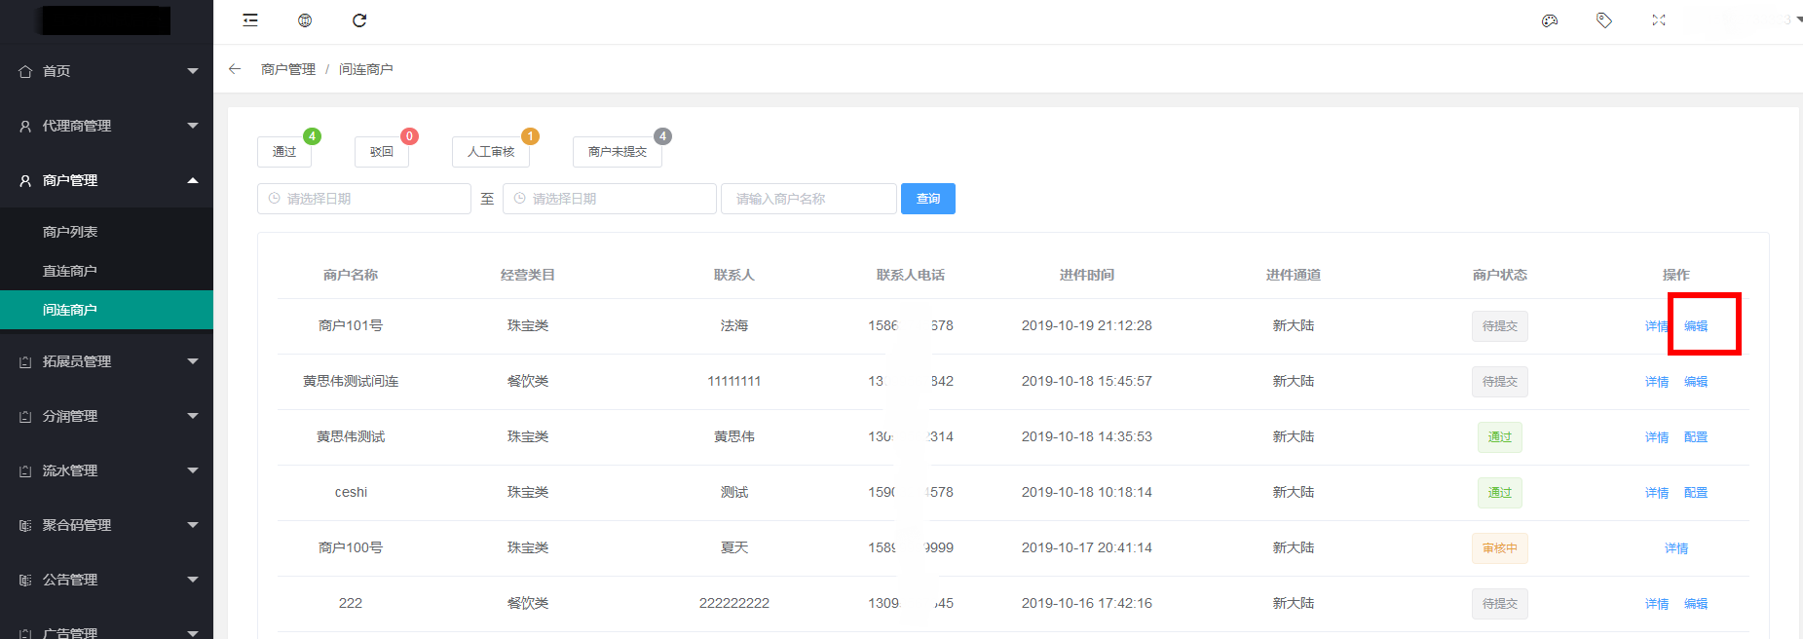Click 餐饮类 in the 222 row
1803x639 pixels.
coord(528,603)
